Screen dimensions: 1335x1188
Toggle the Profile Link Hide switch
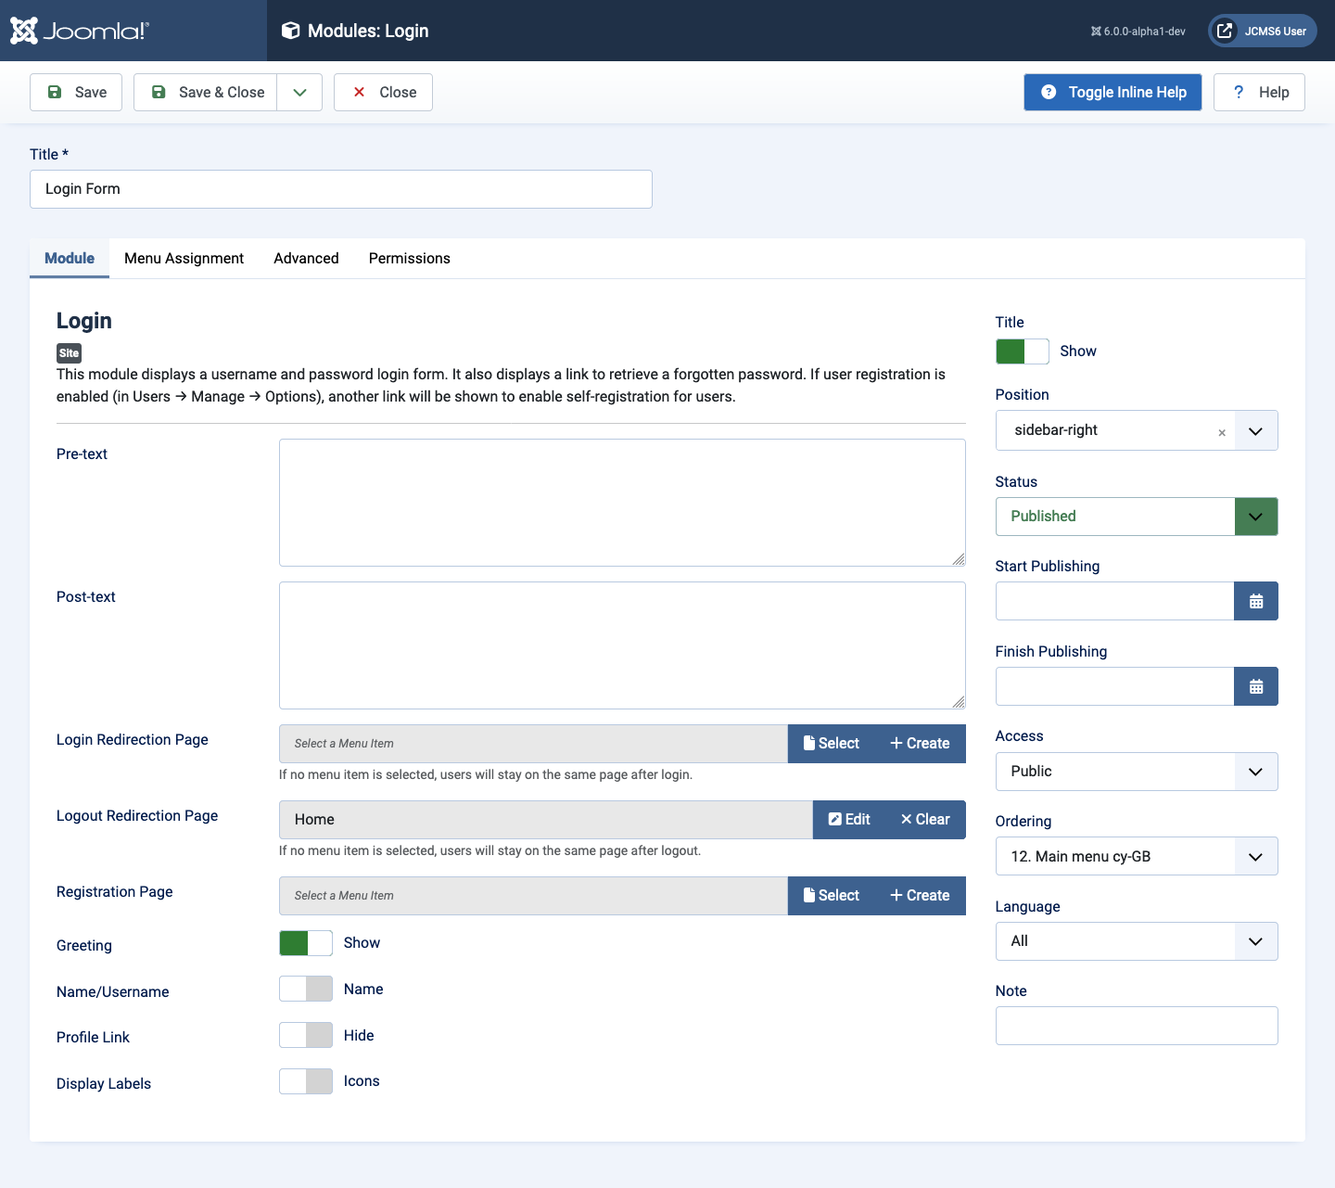pyautogui.click(x=306, y=1035)
